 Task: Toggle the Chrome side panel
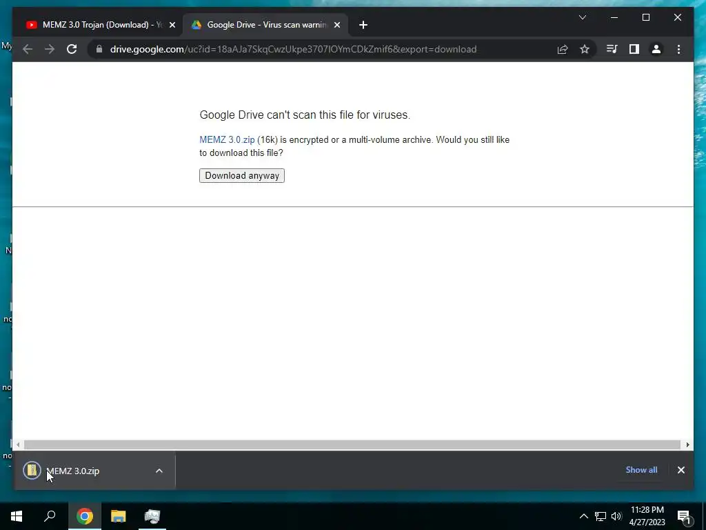tap(634, 49)
